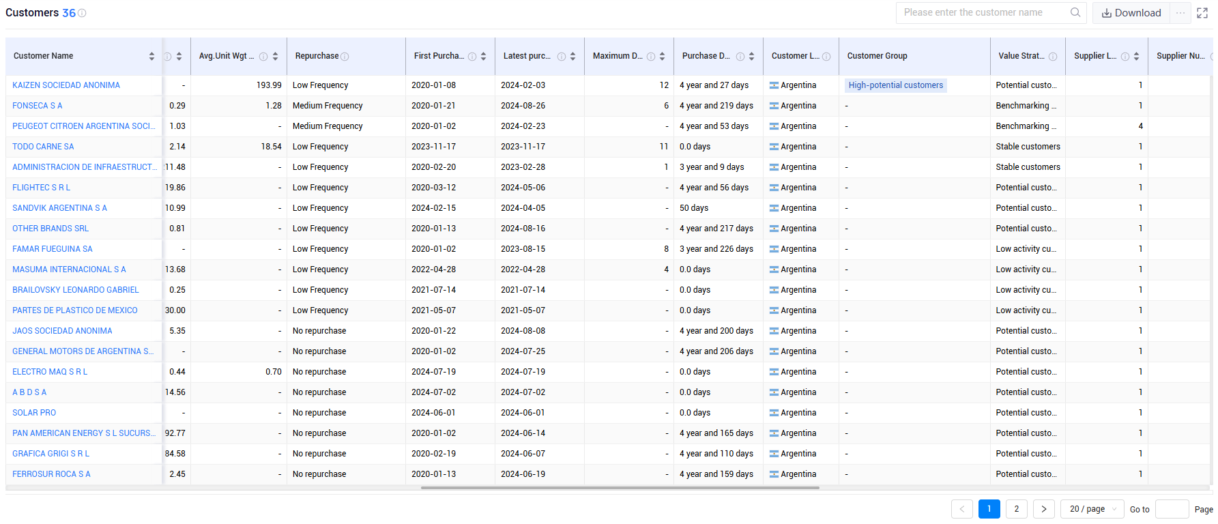Image resolution: width=1218 pixels, height=524 pixels.
Task: Open FLIGHTEC S R L customer link
Action: point(41,188)
